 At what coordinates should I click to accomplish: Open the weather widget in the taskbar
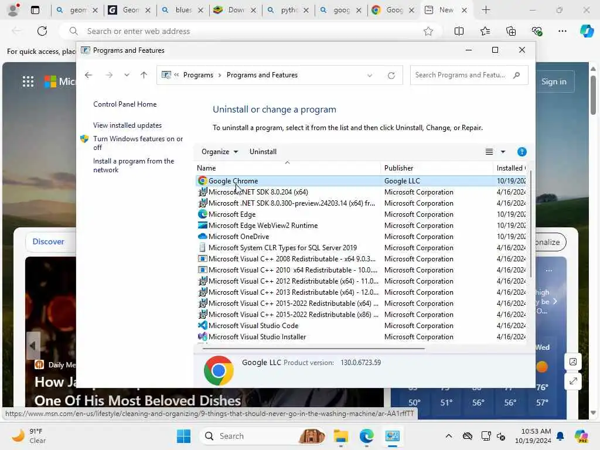tap(29, 436)
